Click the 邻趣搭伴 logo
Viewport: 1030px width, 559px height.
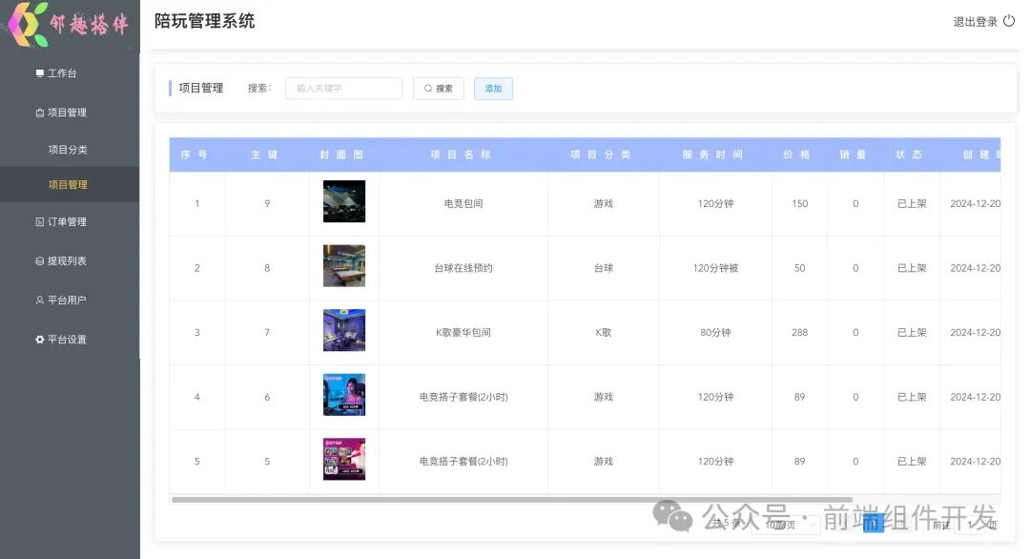coord(69,24)
